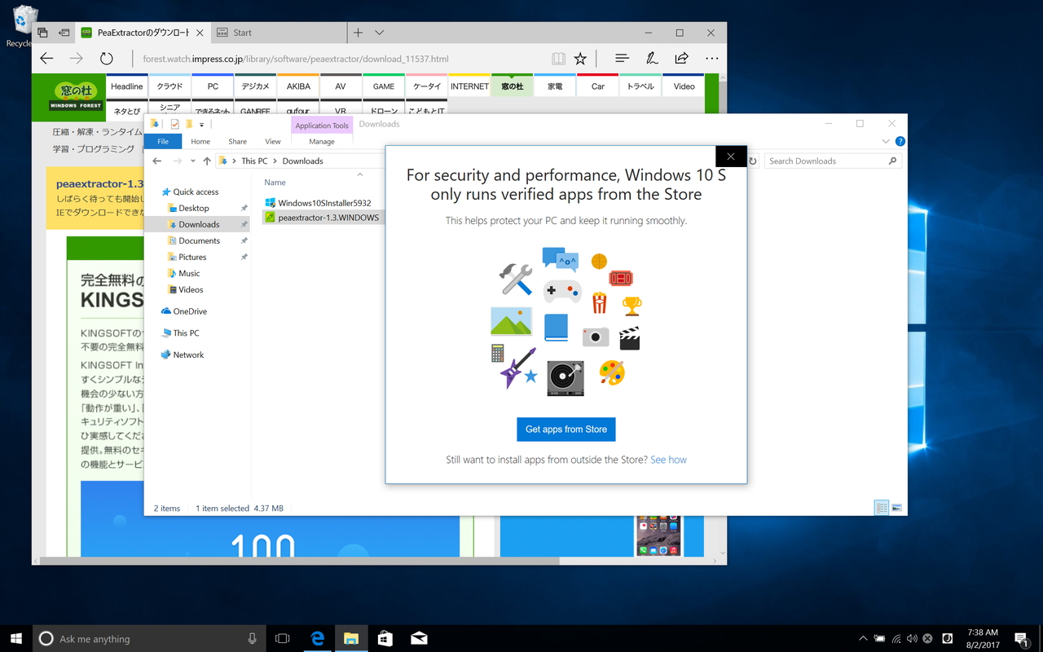Expand the Explorer ribbon chevron
This screenshot has height=652, width=1043.
click(886, 141)
